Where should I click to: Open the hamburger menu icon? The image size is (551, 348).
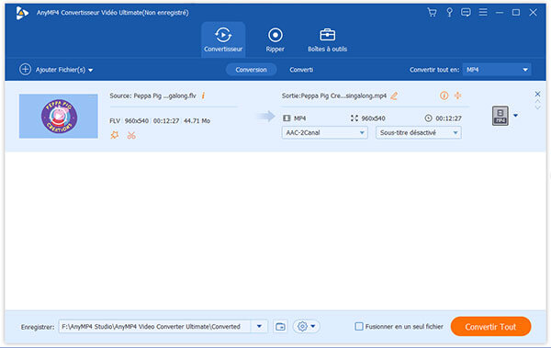point(483,13)
